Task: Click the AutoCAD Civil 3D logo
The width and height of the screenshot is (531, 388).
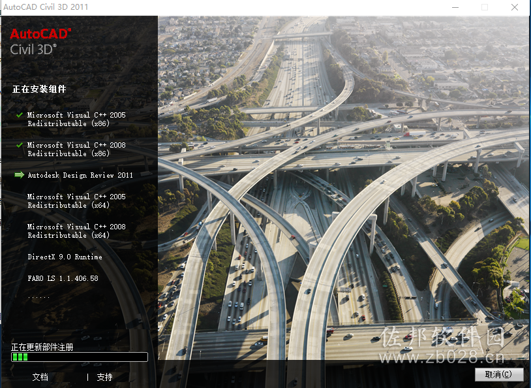Action: [40, 41]
